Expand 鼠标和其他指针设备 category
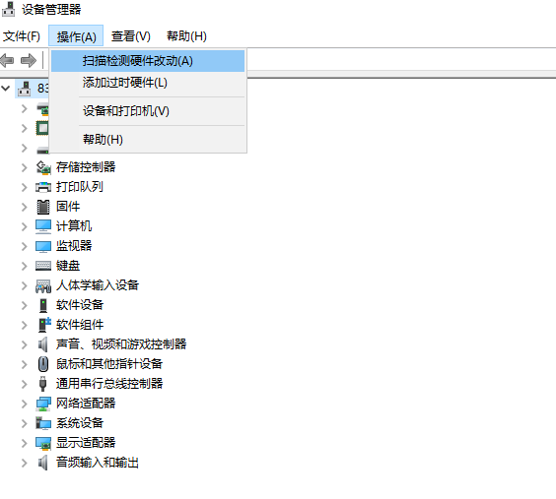Screen dimensions: 556x499 (24, 364)
